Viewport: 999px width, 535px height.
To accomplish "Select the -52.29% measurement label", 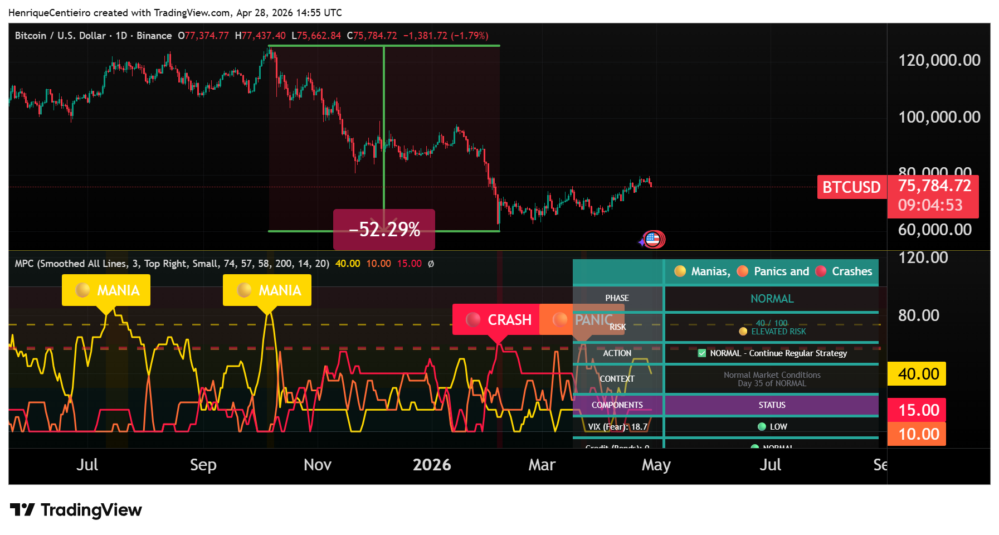I will click(x=384, y=229).
